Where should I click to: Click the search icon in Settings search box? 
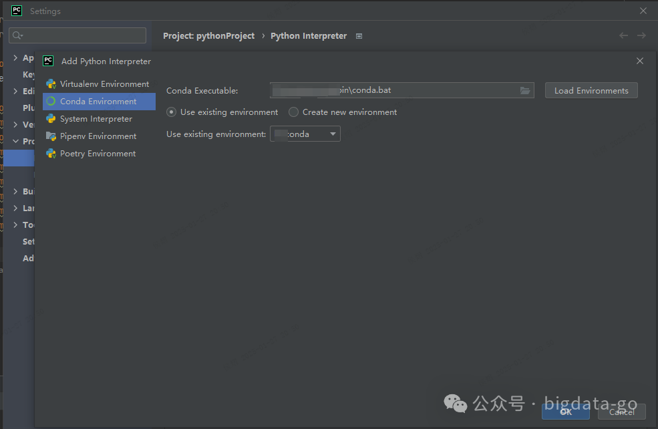pyautogui.click(x=17, y=35)
